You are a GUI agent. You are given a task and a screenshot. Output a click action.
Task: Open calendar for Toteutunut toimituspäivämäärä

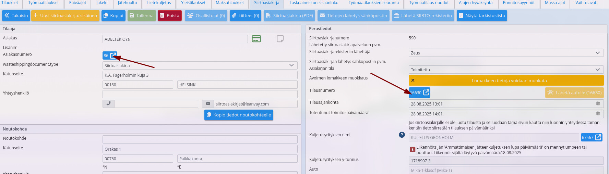click(x=598, y=114)
